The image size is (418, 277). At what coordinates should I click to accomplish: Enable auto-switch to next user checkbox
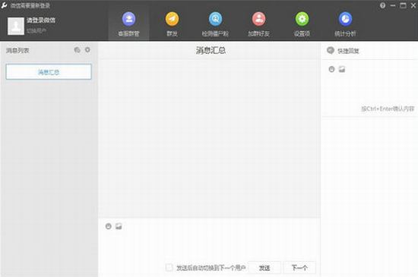169,267
